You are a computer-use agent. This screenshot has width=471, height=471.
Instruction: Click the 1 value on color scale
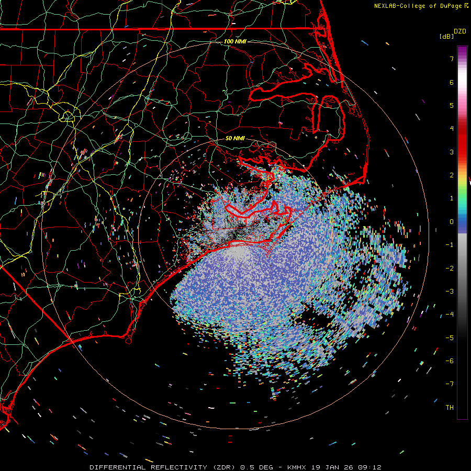coord(452,198)
